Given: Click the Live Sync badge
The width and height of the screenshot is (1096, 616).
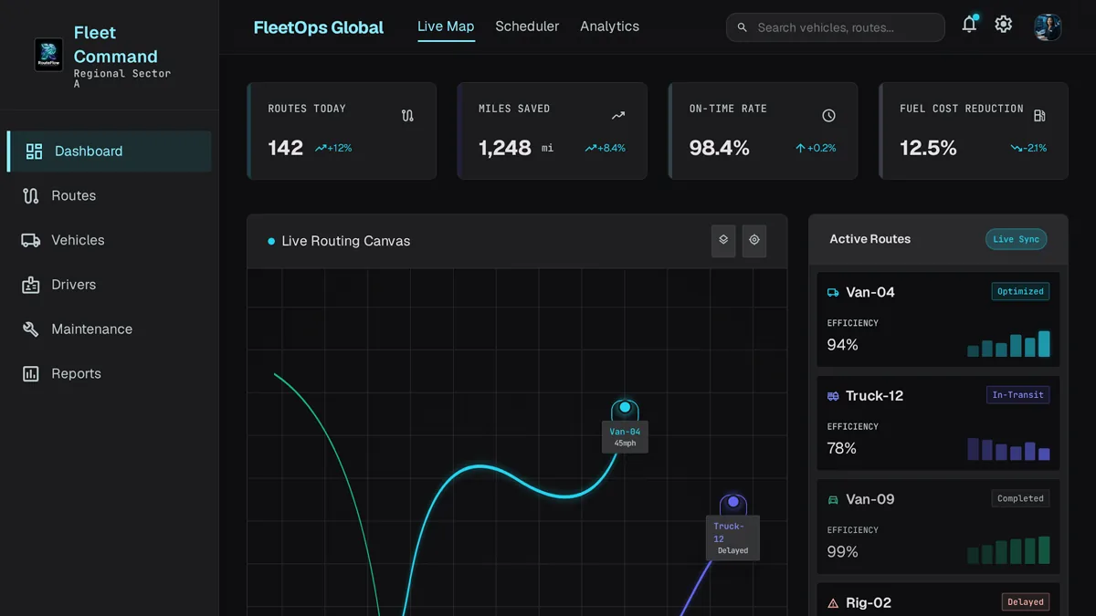Looking at the screenshot, I should (x=1016, y=239).
